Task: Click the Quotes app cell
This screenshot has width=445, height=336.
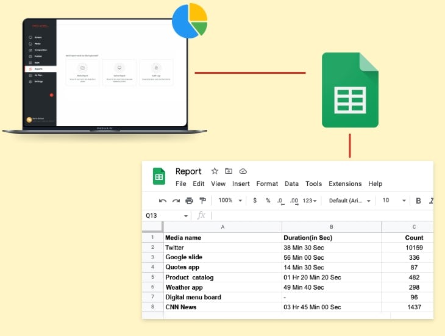Action: (x=222, y=267)
